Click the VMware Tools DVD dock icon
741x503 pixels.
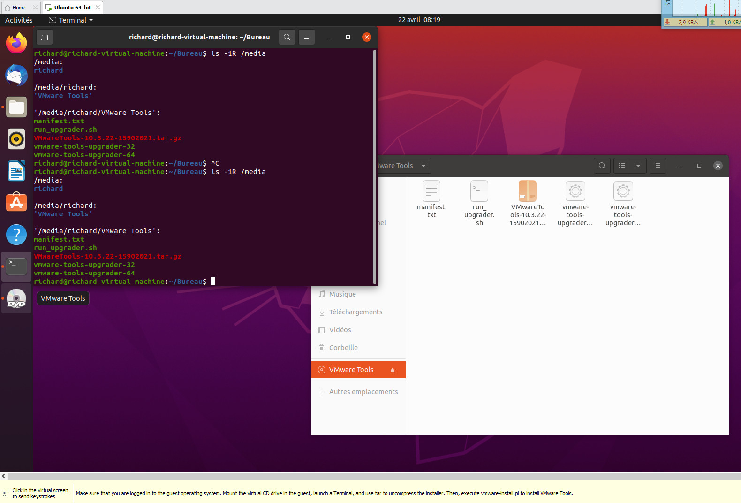click(16, 299)
